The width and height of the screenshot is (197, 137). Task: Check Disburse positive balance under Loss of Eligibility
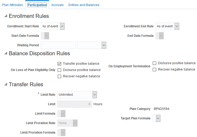(x=60, y=70)
